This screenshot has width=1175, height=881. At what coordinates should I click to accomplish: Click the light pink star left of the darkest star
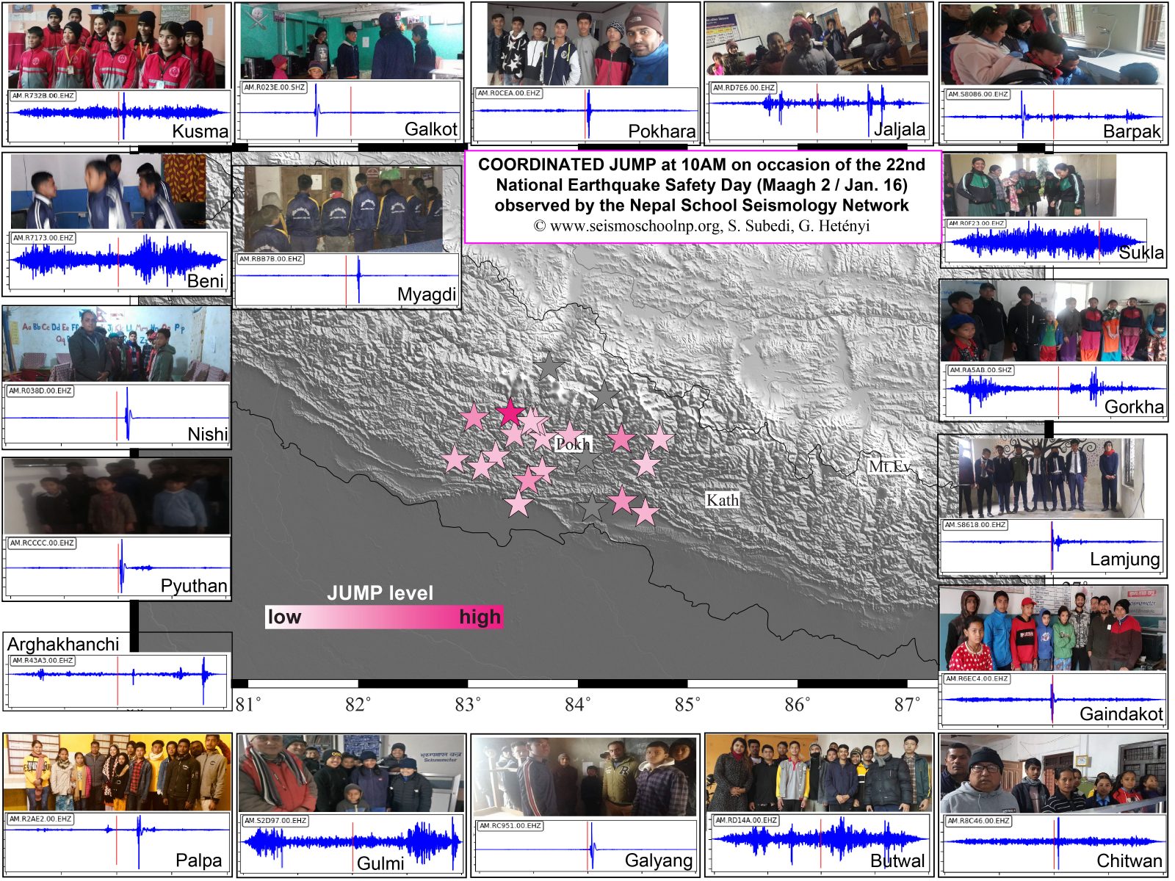click(474, 417)
